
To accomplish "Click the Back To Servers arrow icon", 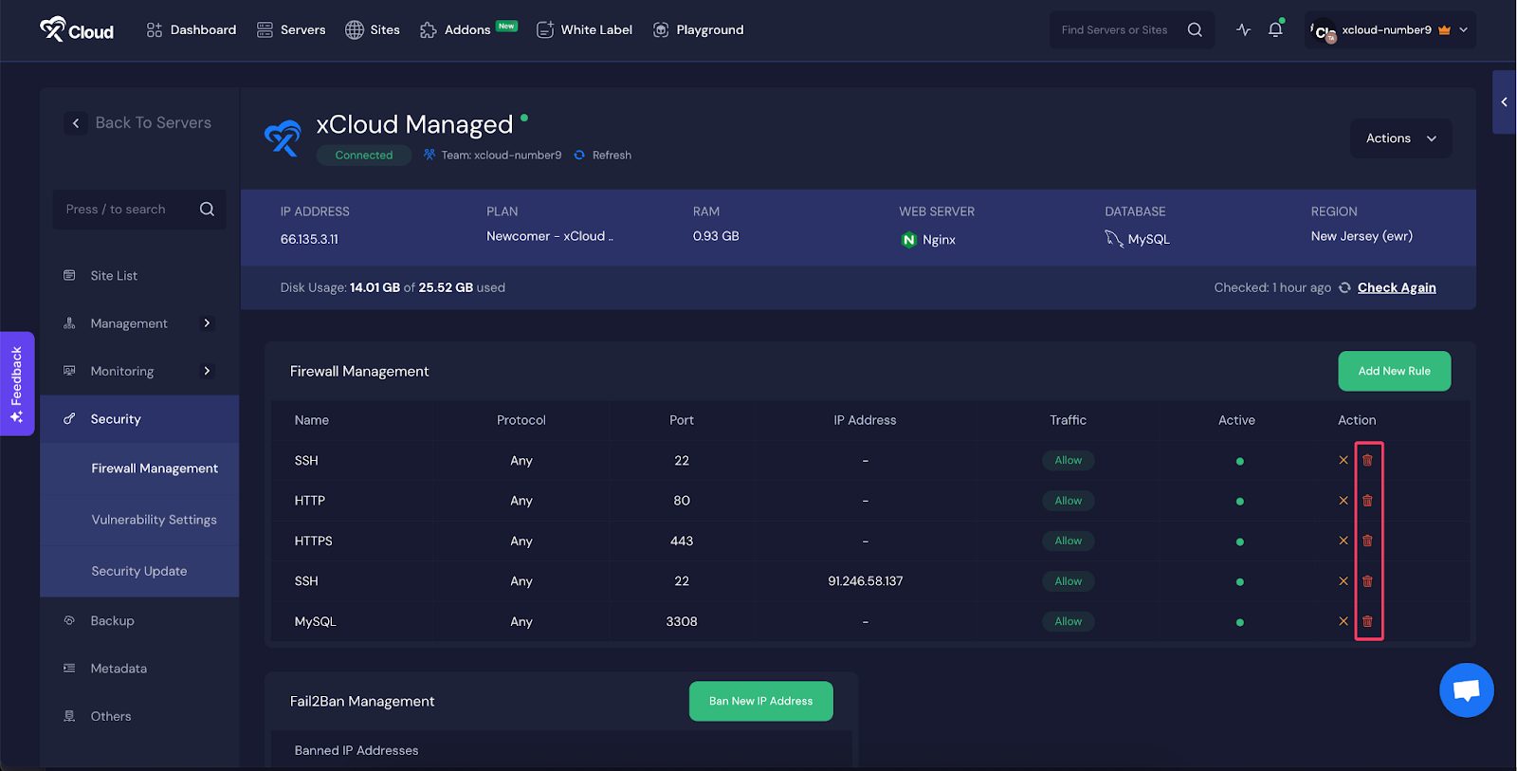I will pos(76,123).
